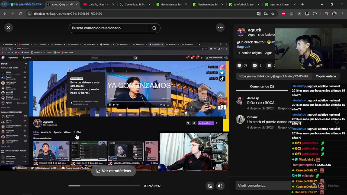This screenshot has height=195, width=347.
Task: Save the video with the bookmark icon
Action: [269, 66]
